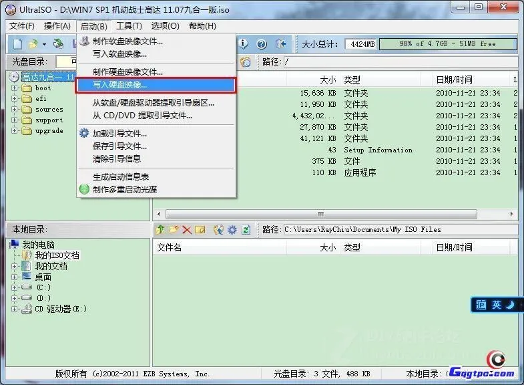Viewport: 524px width, 385px height.
Task: Choose 保存引导文件... menu entry
Action: (156, 146)
